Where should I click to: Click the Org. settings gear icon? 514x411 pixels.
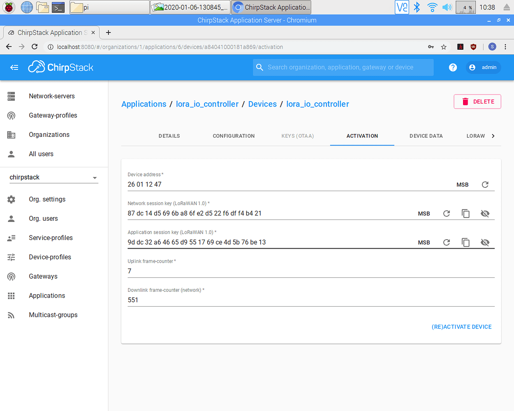tap(12, 199)
